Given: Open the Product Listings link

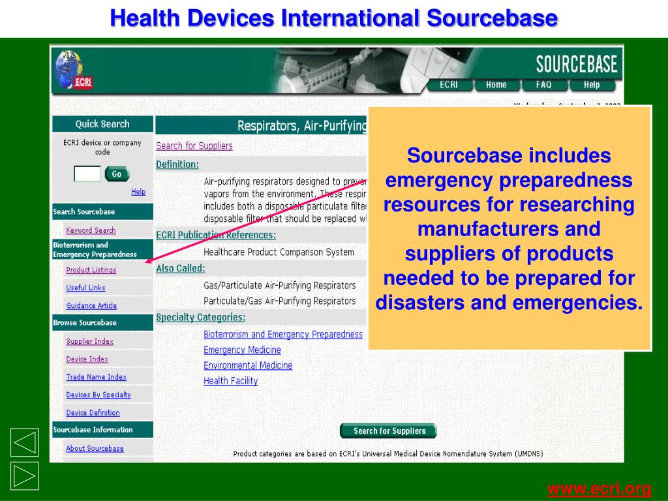Looking at the screenshot, I should point(91,270).
